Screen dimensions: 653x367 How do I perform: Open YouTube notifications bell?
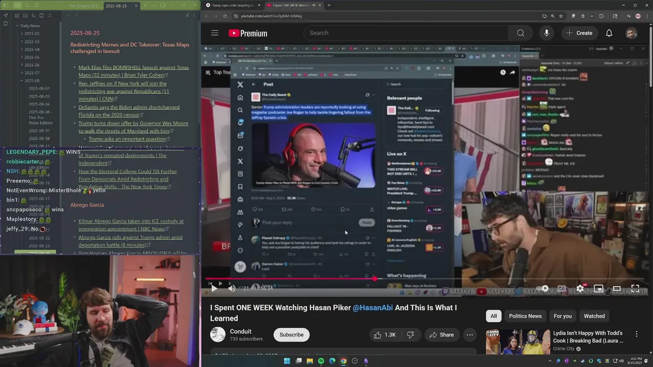[609, 33]
